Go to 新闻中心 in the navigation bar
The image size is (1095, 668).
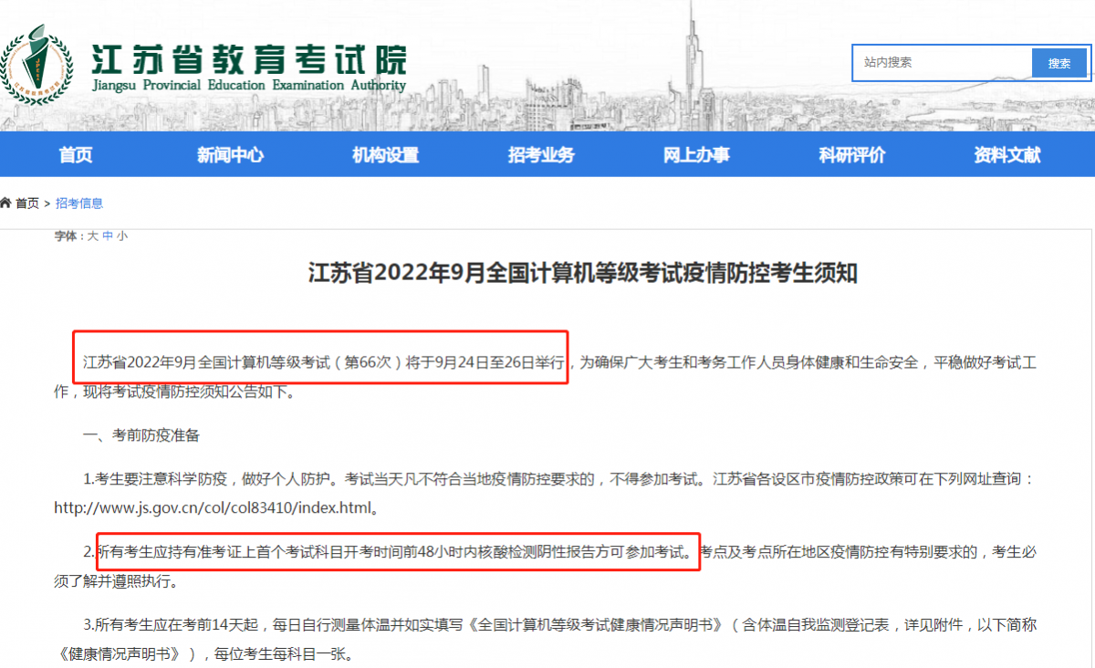[x=230, y=155]
